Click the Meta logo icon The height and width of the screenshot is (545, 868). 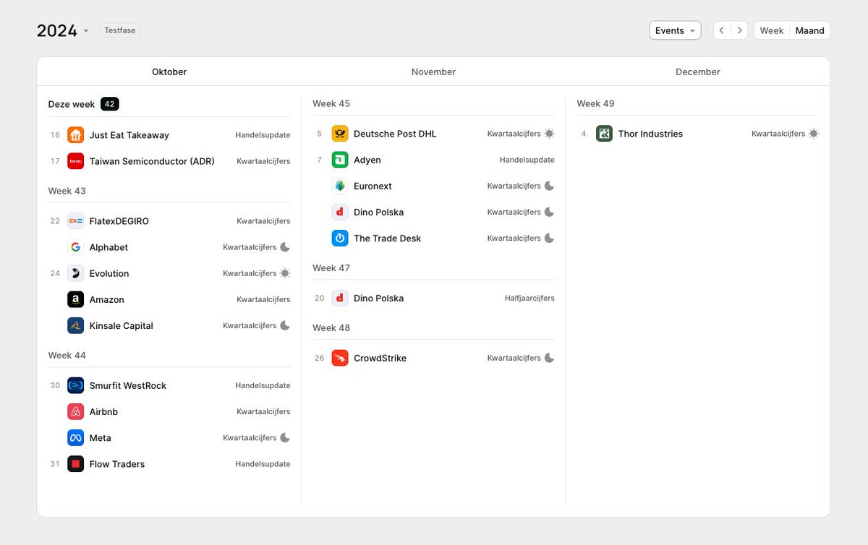(x=76, y=438)
